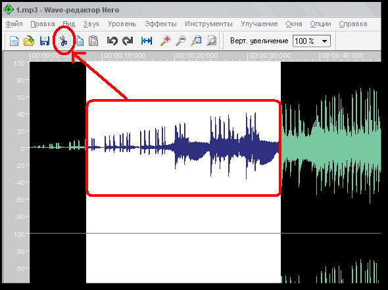Click the zoom full view icon
The width and height of the screenshot is (388, 290).
(x=212, y=41)
